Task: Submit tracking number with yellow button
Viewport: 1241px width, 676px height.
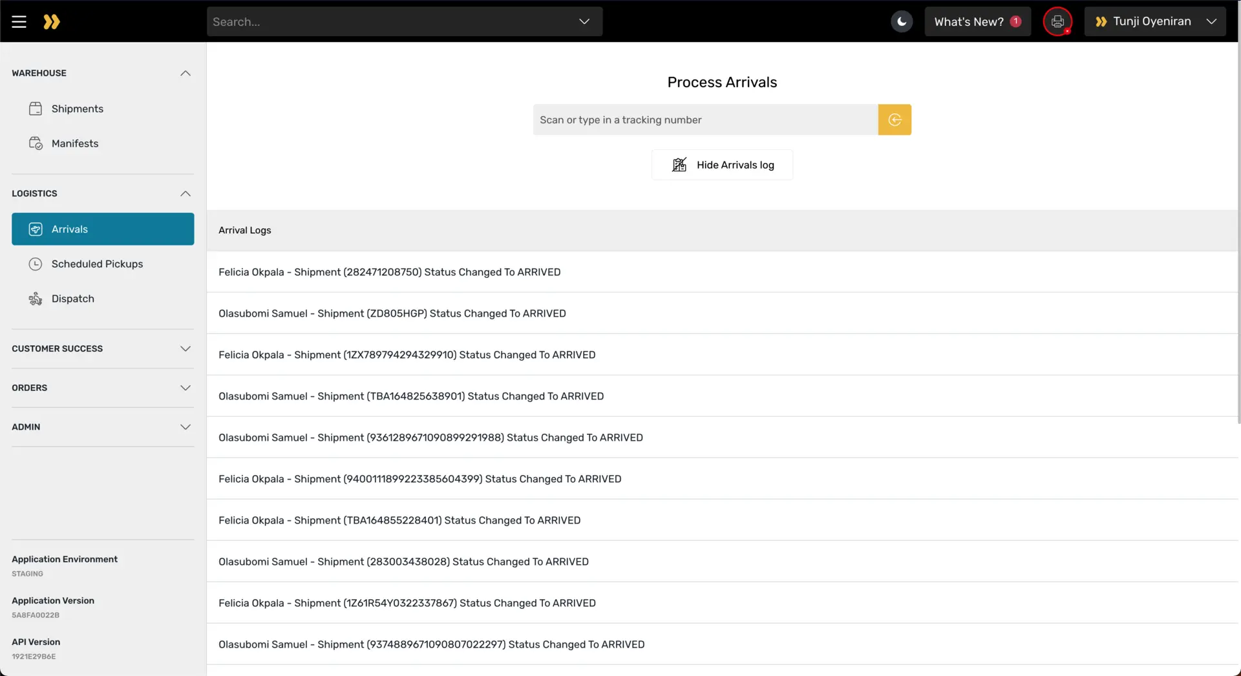Action: coord(895,120)
